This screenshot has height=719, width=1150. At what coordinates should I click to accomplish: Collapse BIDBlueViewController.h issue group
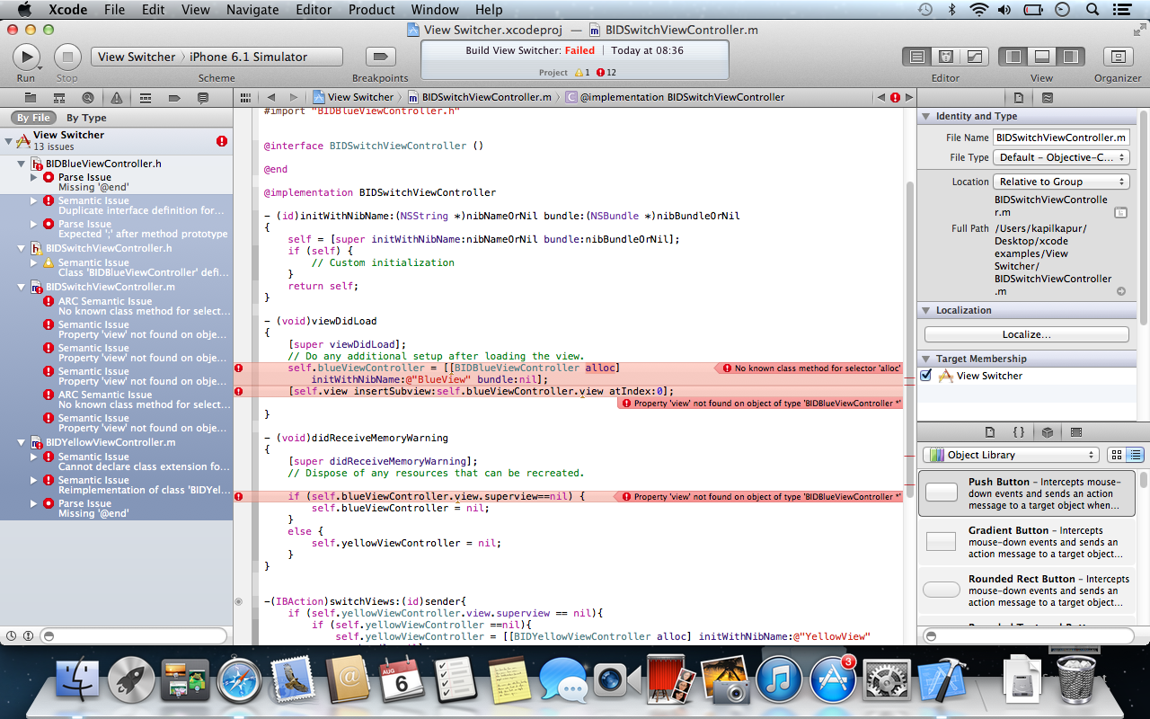tap(22, 164)
